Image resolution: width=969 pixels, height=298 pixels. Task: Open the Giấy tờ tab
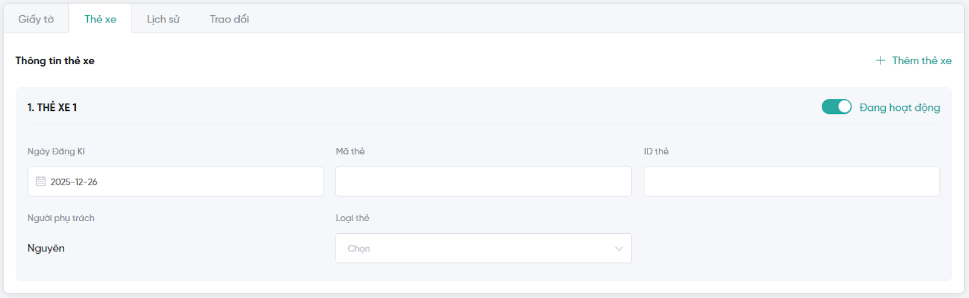click(36, 19)
